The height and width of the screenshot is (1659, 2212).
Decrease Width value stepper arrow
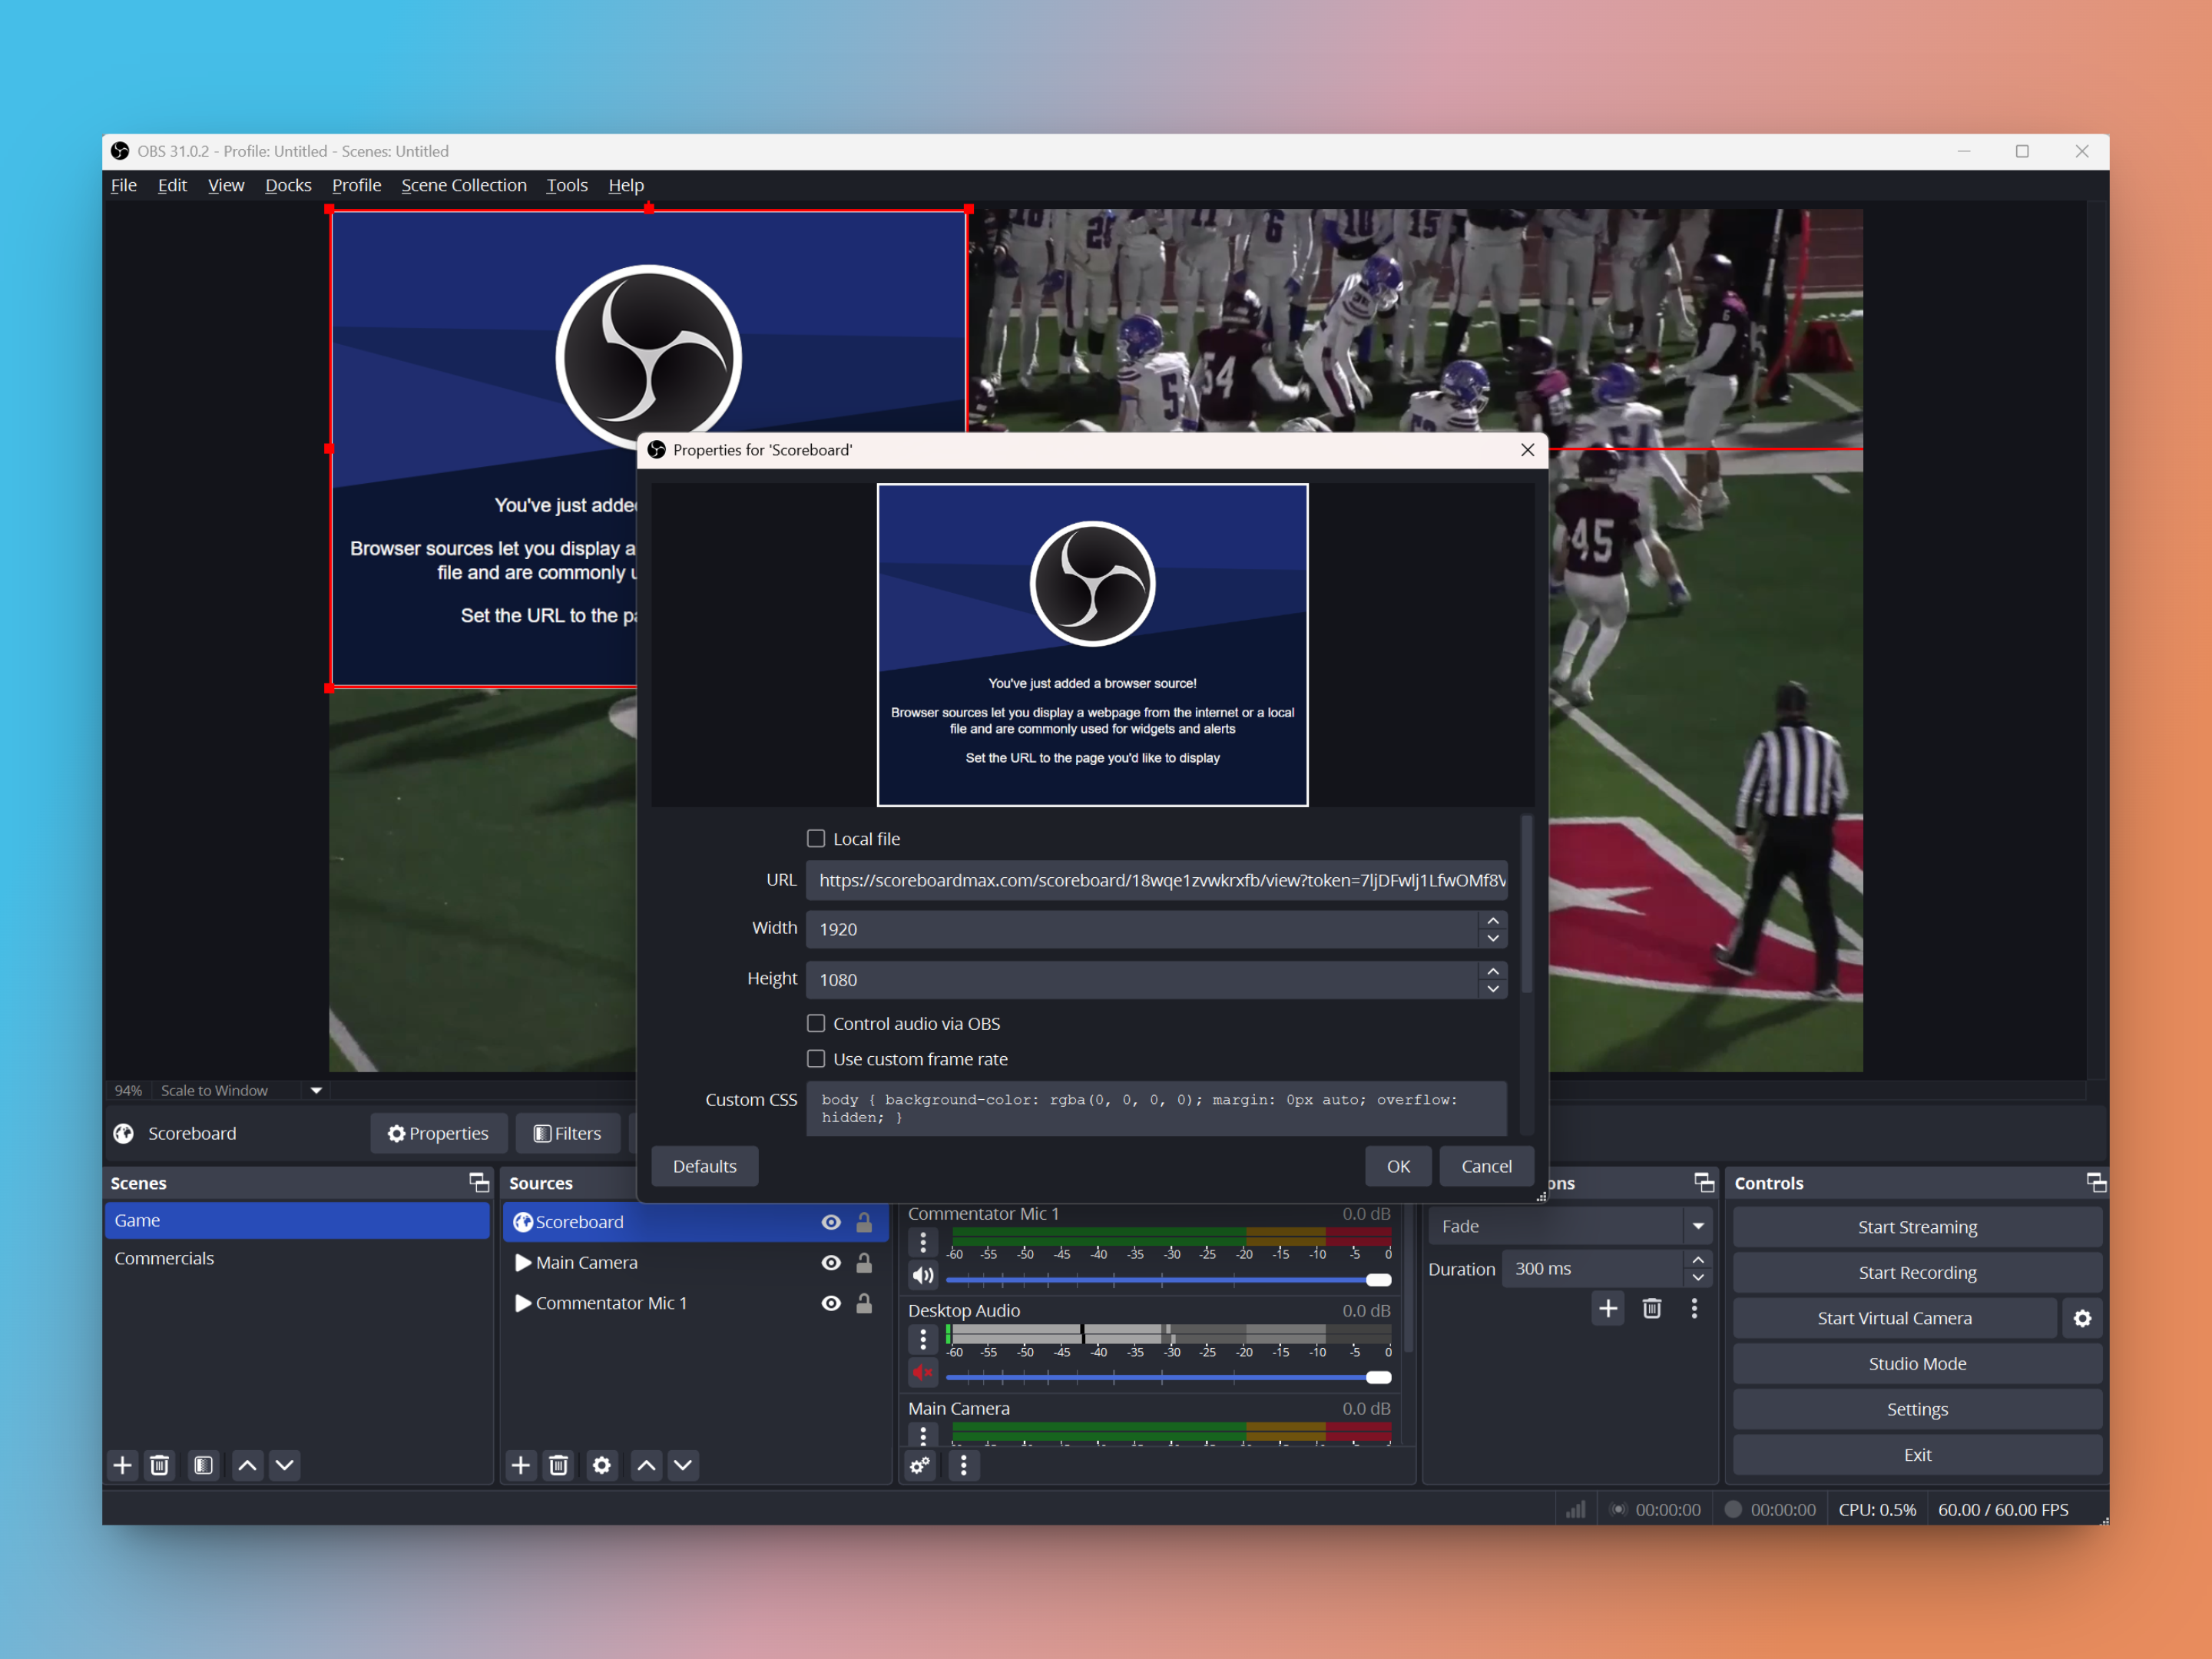click(x=1493, y=938)
